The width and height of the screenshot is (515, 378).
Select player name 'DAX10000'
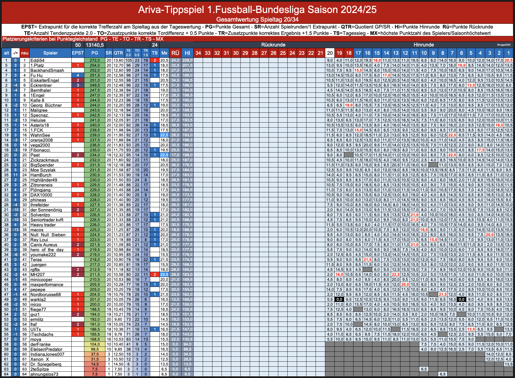click(41, 195)
